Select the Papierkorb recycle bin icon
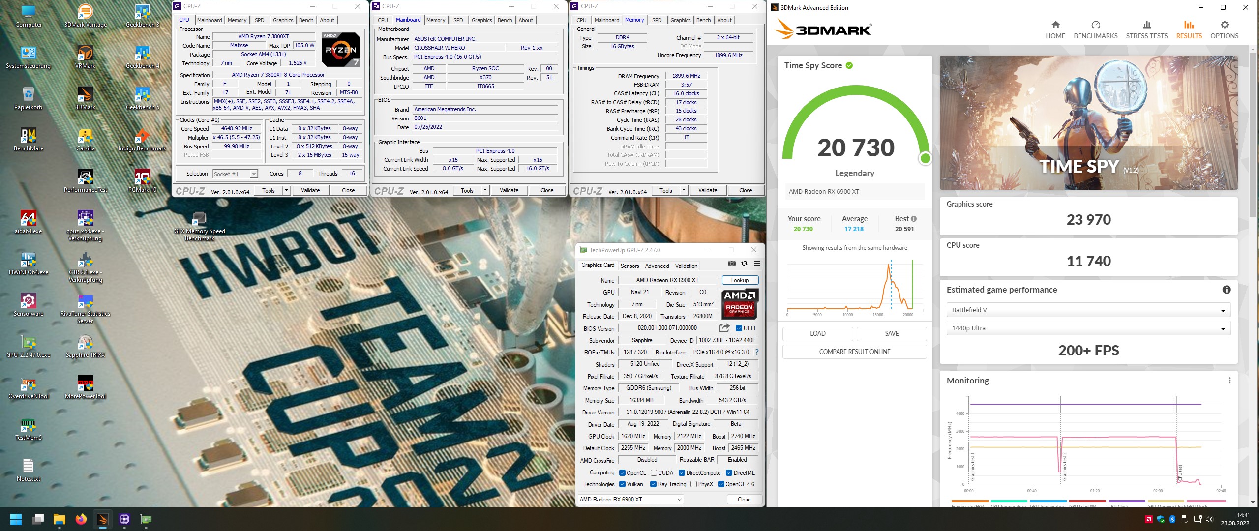This screenshot has height=531, width=1259. click(x=28, y=98)
